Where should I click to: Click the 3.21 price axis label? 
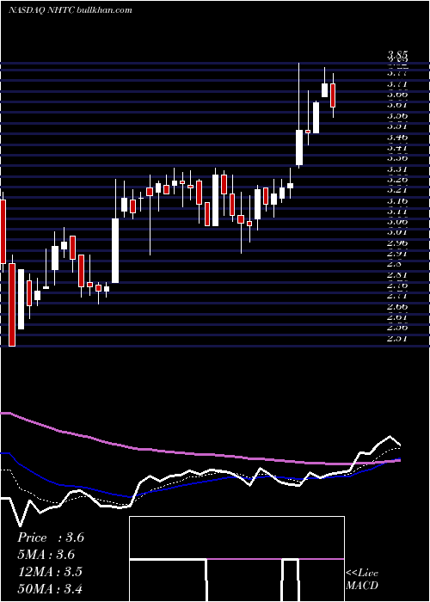point(397,190)
